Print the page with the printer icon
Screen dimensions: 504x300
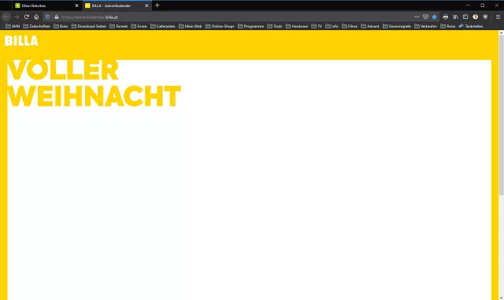pyautogui.click(x=445, y=17)
